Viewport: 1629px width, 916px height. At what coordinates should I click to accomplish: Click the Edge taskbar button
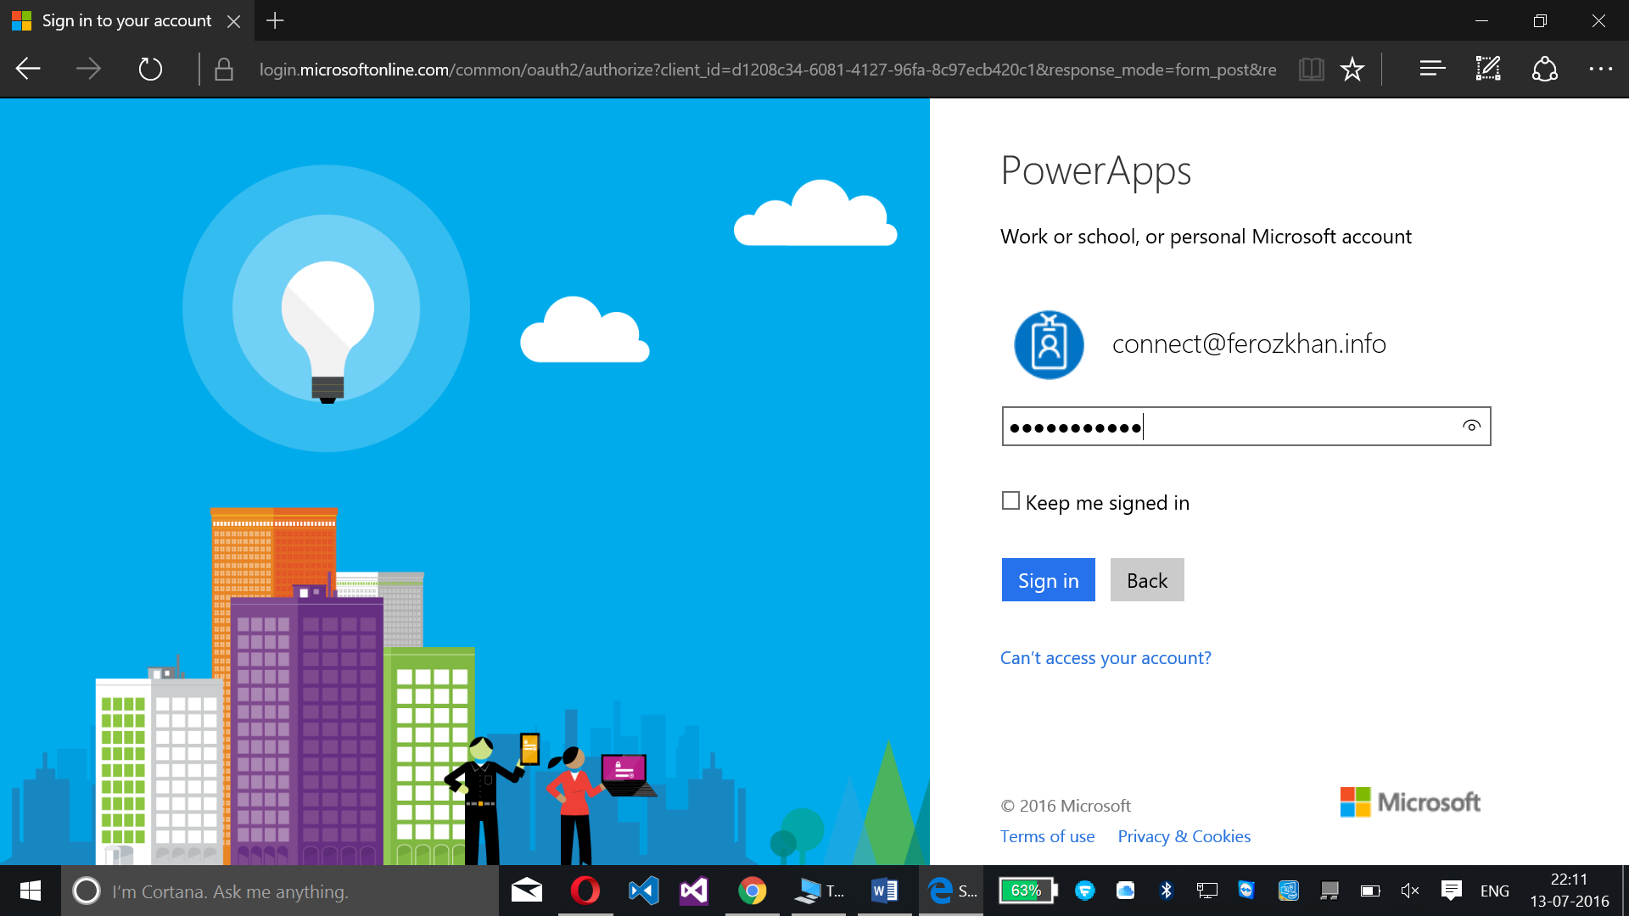pos(951,891)
